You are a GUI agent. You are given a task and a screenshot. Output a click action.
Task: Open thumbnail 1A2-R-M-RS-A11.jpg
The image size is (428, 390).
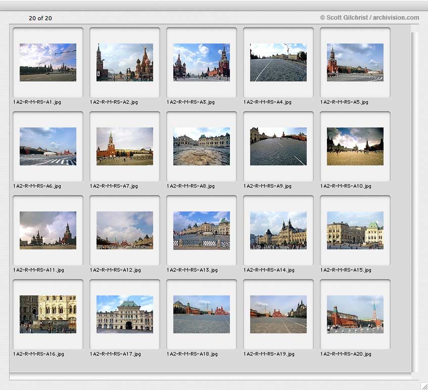click(48, 230)
